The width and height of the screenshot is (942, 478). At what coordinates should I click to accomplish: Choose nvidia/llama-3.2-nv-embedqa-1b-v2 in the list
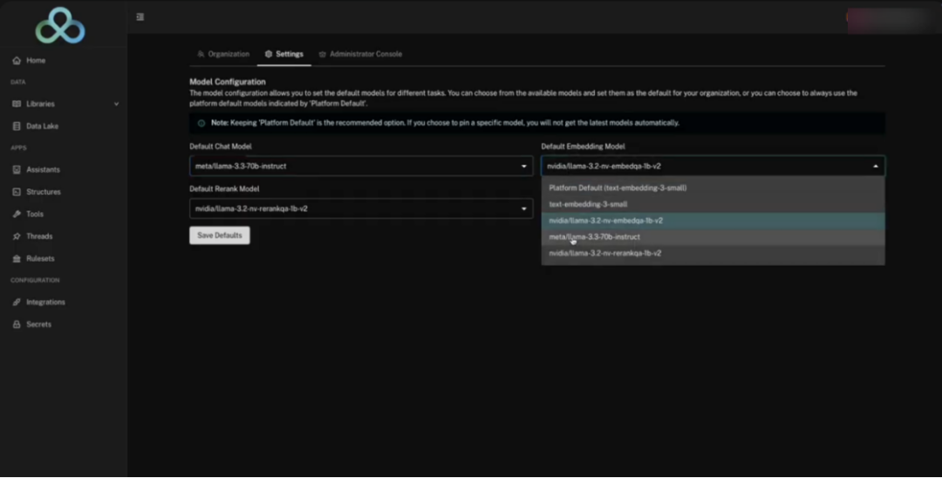tap(713, 221)
